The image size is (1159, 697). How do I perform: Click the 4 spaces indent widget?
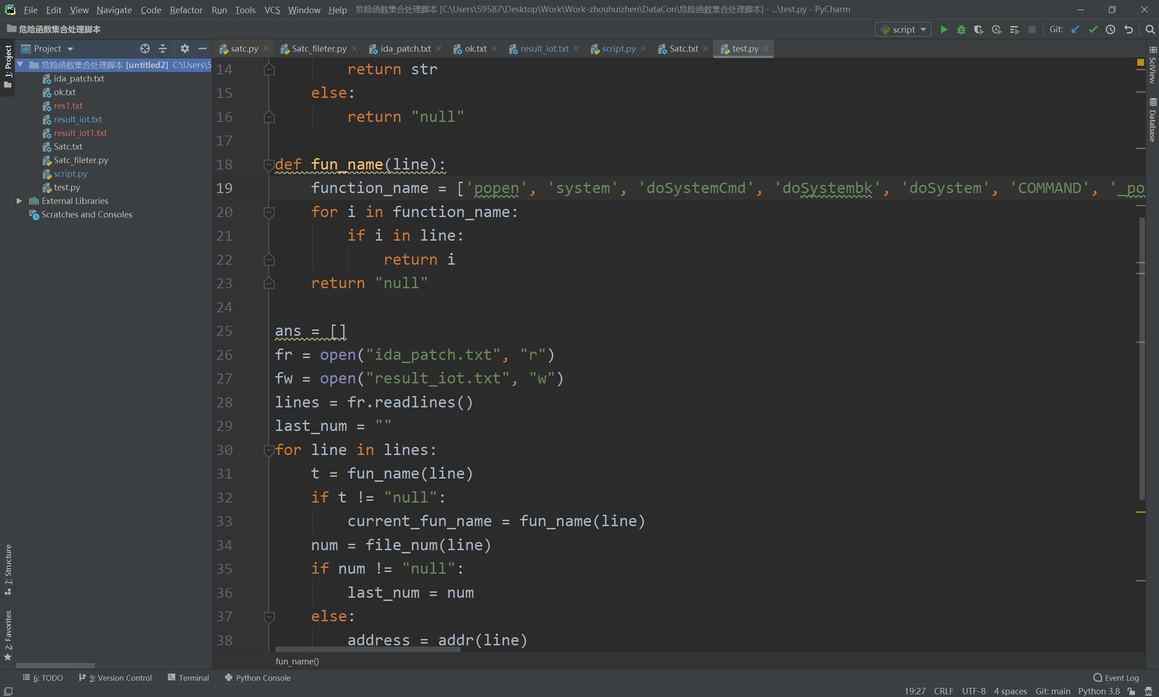click(x=1010, y=691)
